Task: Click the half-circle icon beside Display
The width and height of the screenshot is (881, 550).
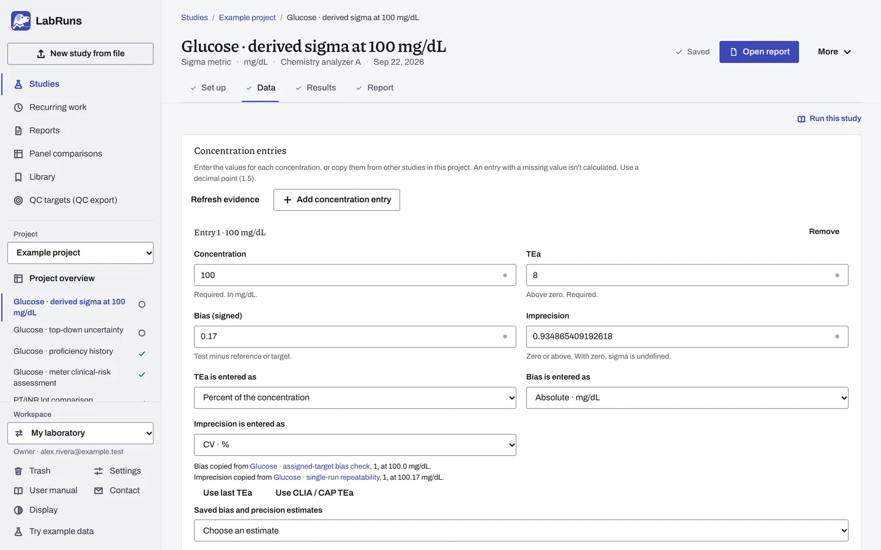Action: tap(18, 510)
